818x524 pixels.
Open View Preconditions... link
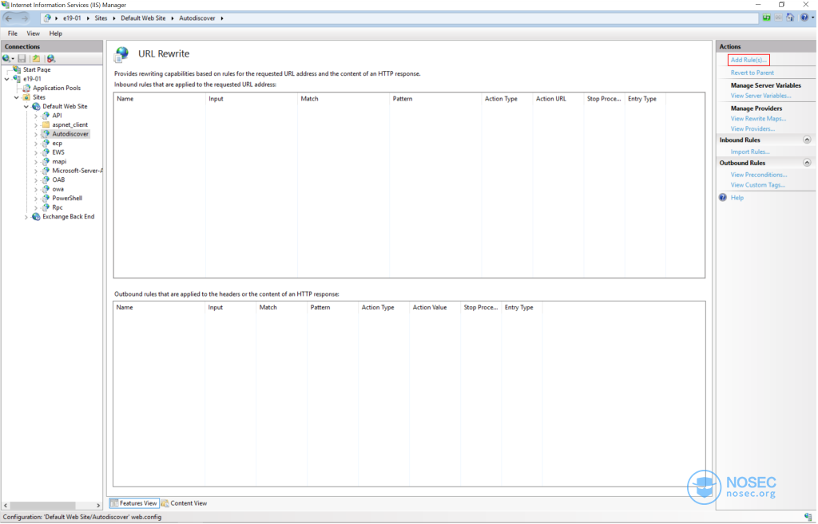(759, 175)
